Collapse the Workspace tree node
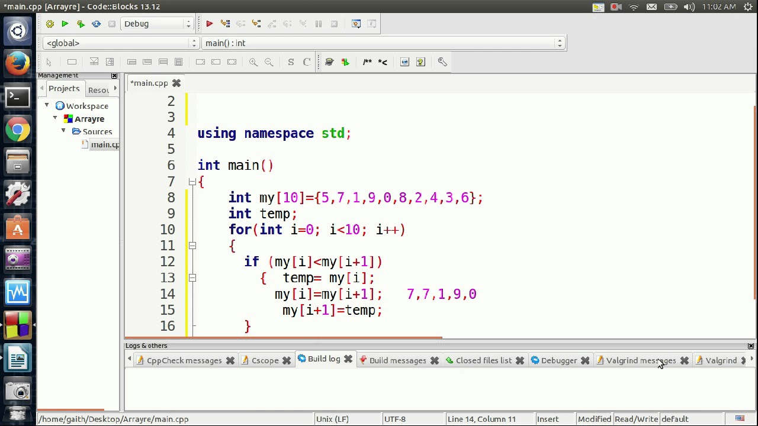The width and height of the screenshot is (758, 426). (x=47, y=106)
